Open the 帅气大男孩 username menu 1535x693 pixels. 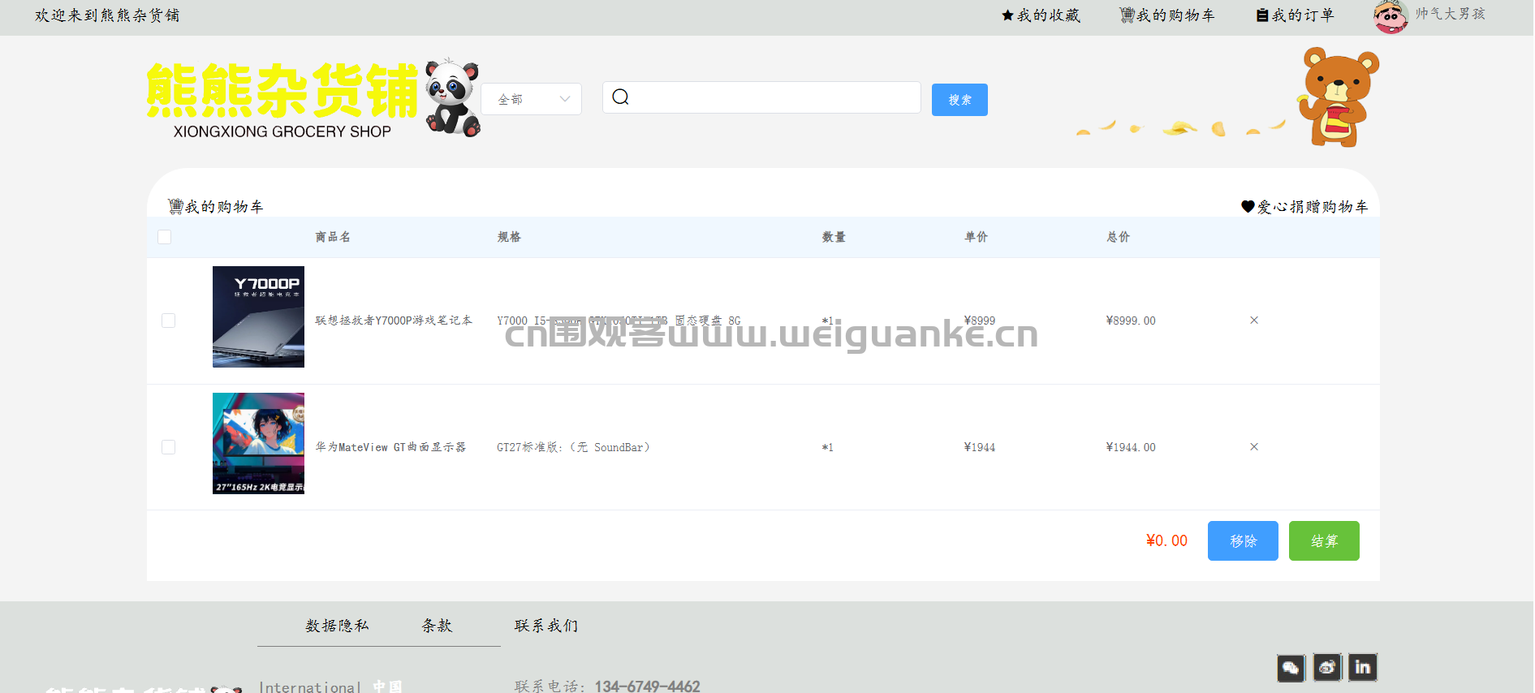(1451, 14)
